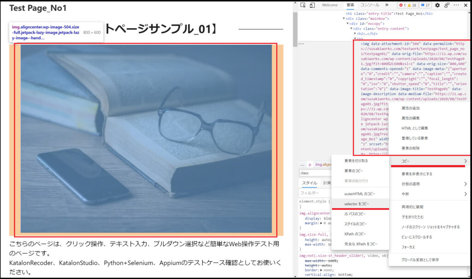Screen dimensions: 472x279
Task: Activate the inspect element picker icon
Action: point(303,5)
